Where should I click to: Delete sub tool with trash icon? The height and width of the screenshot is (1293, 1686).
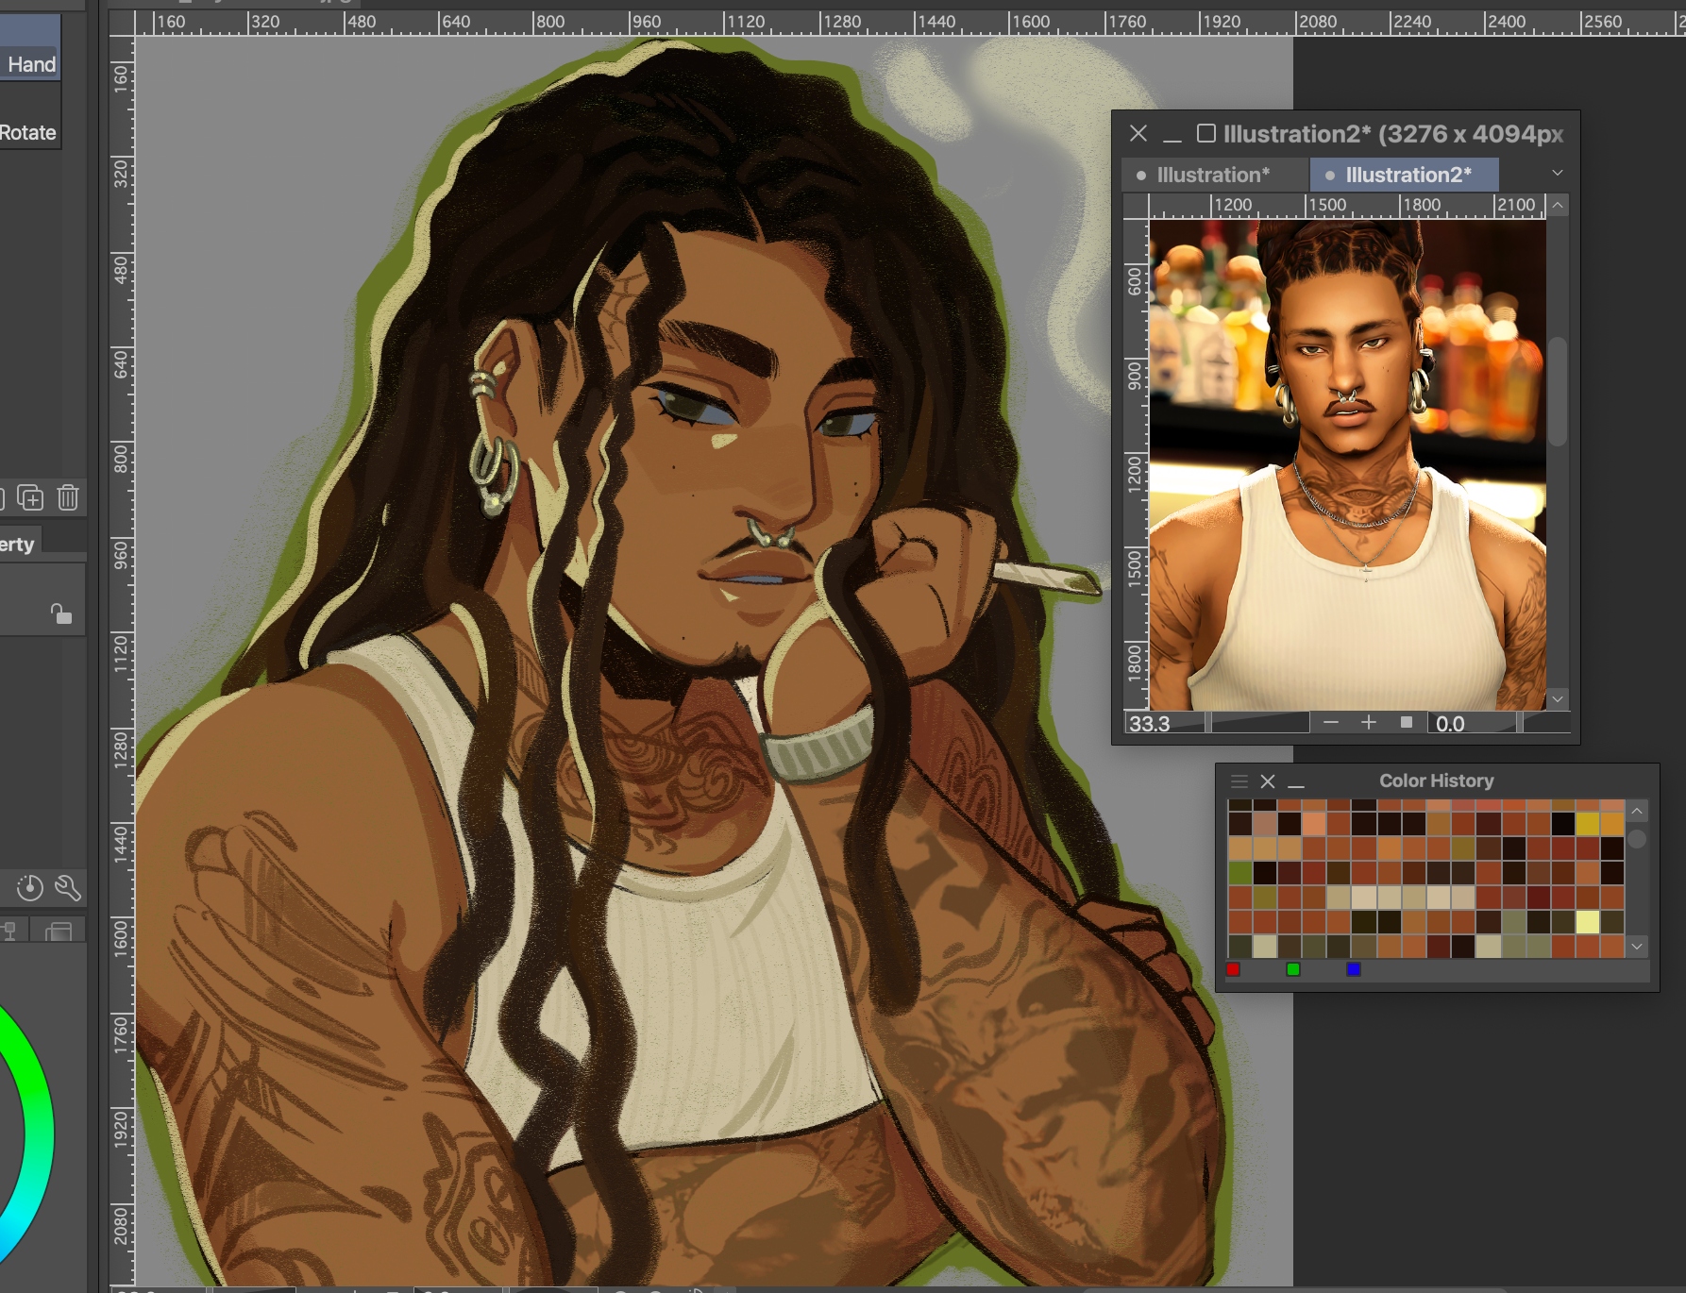pos(68,496)
